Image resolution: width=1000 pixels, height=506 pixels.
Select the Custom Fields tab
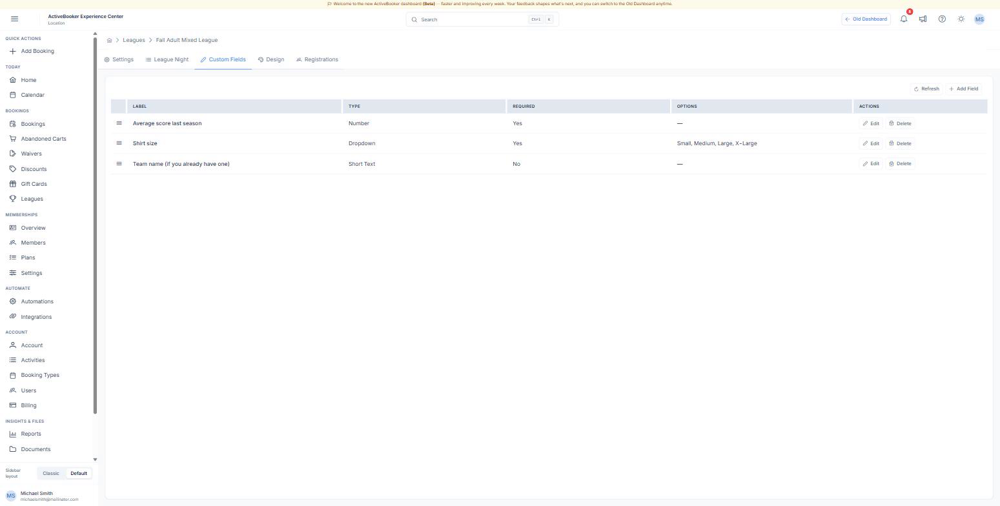coord(223,59)
